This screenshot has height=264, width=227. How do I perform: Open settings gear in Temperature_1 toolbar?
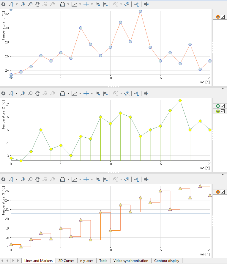[x=3, y=4]
